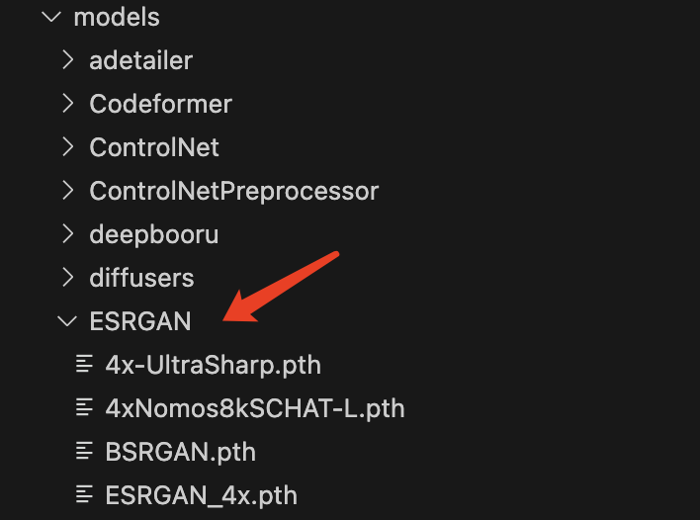Select the ControlNetPreprocessor folder name
The image size is (700, 520).
[233, 191]
